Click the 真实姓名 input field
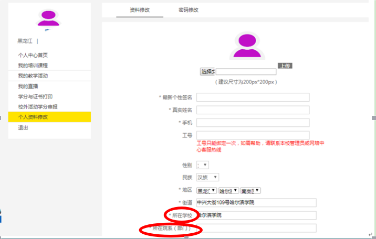This screenshot has width=376, height=239. [253, 110]
